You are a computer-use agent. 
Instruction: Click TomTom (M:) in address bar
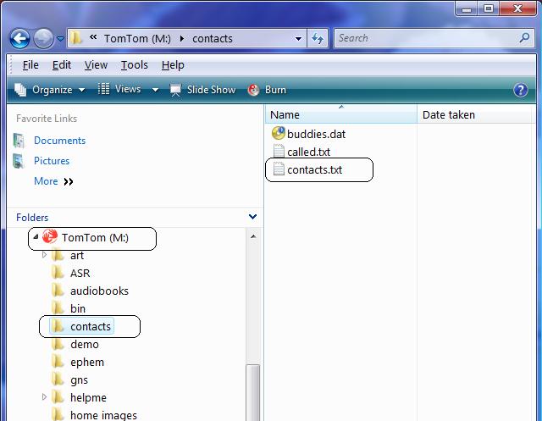[137, 38]
